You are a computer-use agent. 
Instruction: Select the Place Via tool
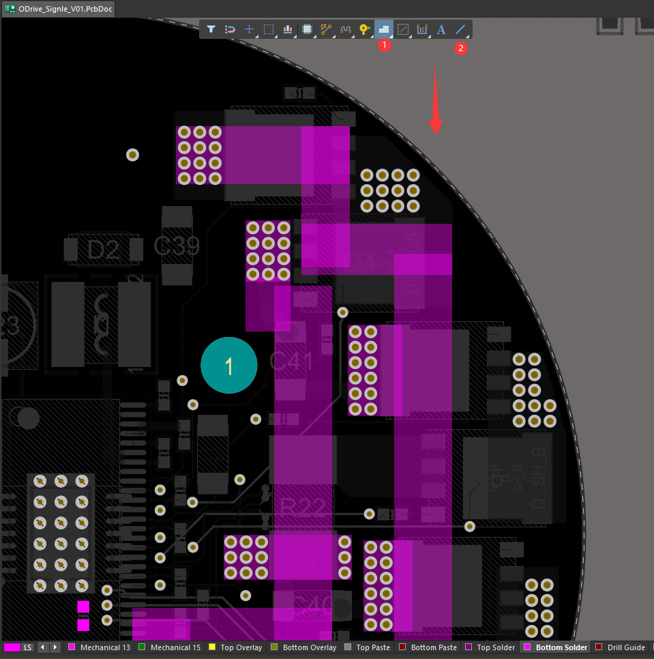point(365,29)
